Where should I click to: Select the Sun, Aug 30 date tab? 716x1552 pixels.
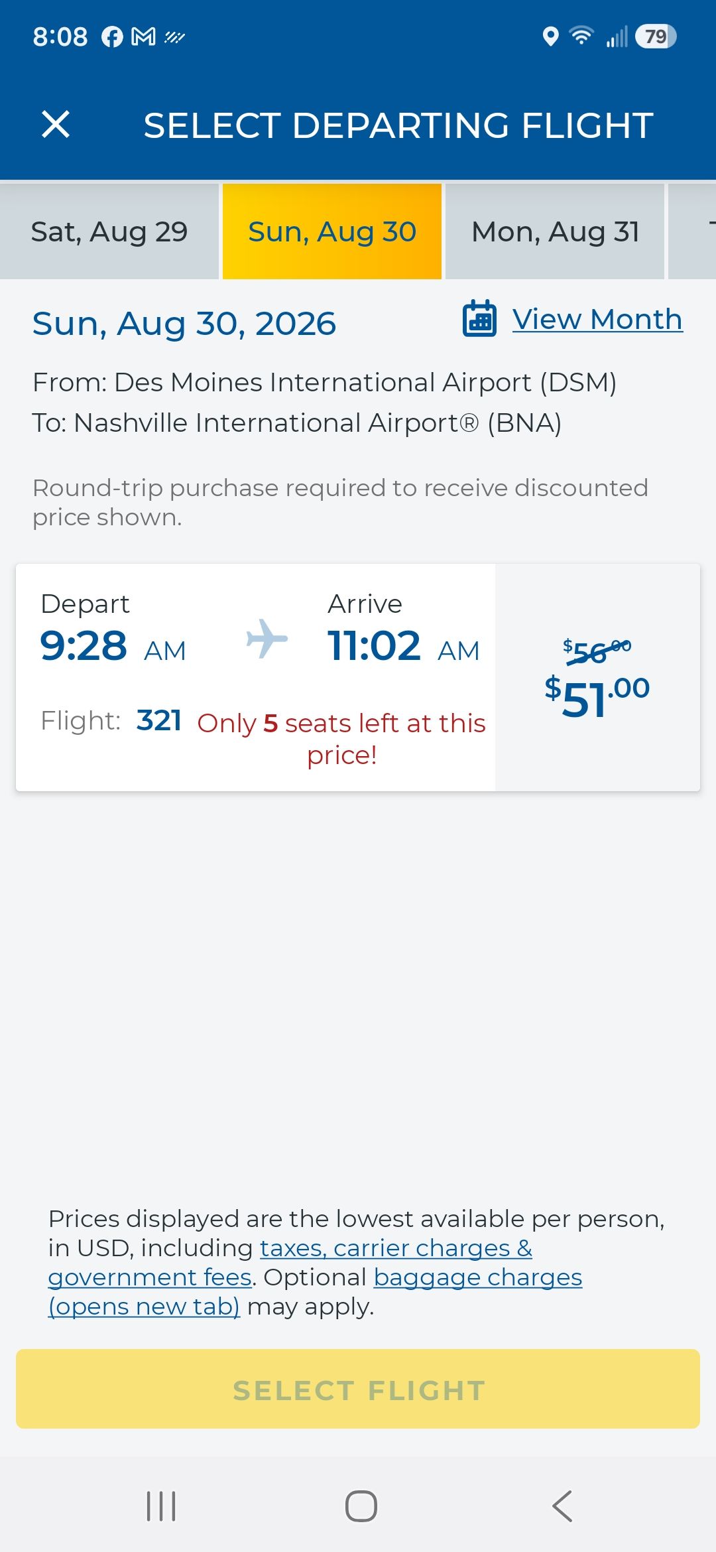pyautogui.click(x=332, y=231)
